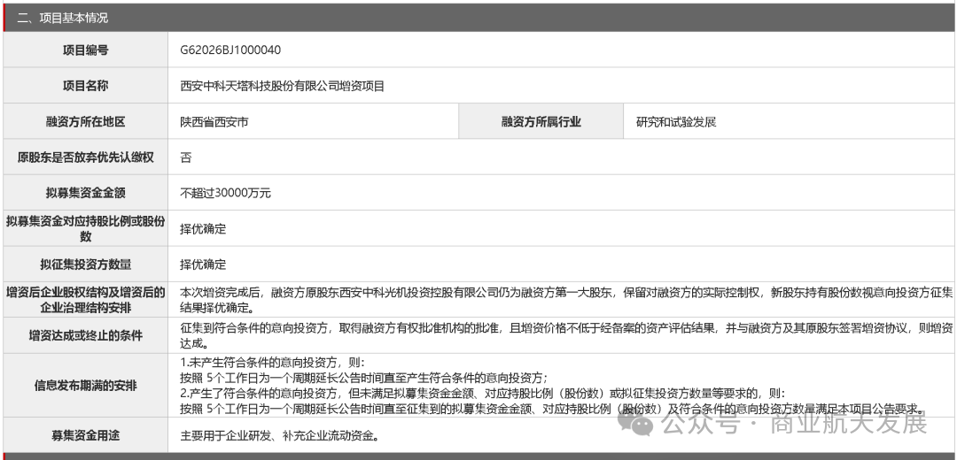Click the 公众号·商业航天发展 watermark text
957x460 pixels.
pyautogui.click(x=794, y=422)
